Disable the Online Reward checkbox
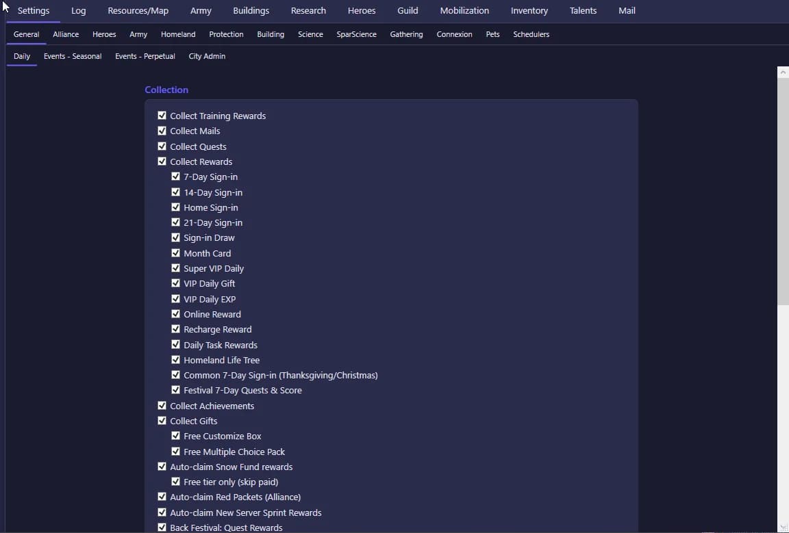Image resolution: width=789 pixels, height=533 pixels. pos(175,314)
